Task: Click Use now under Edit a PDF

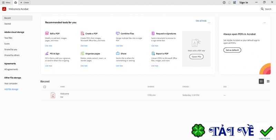Action: click(x=49, y=46)
